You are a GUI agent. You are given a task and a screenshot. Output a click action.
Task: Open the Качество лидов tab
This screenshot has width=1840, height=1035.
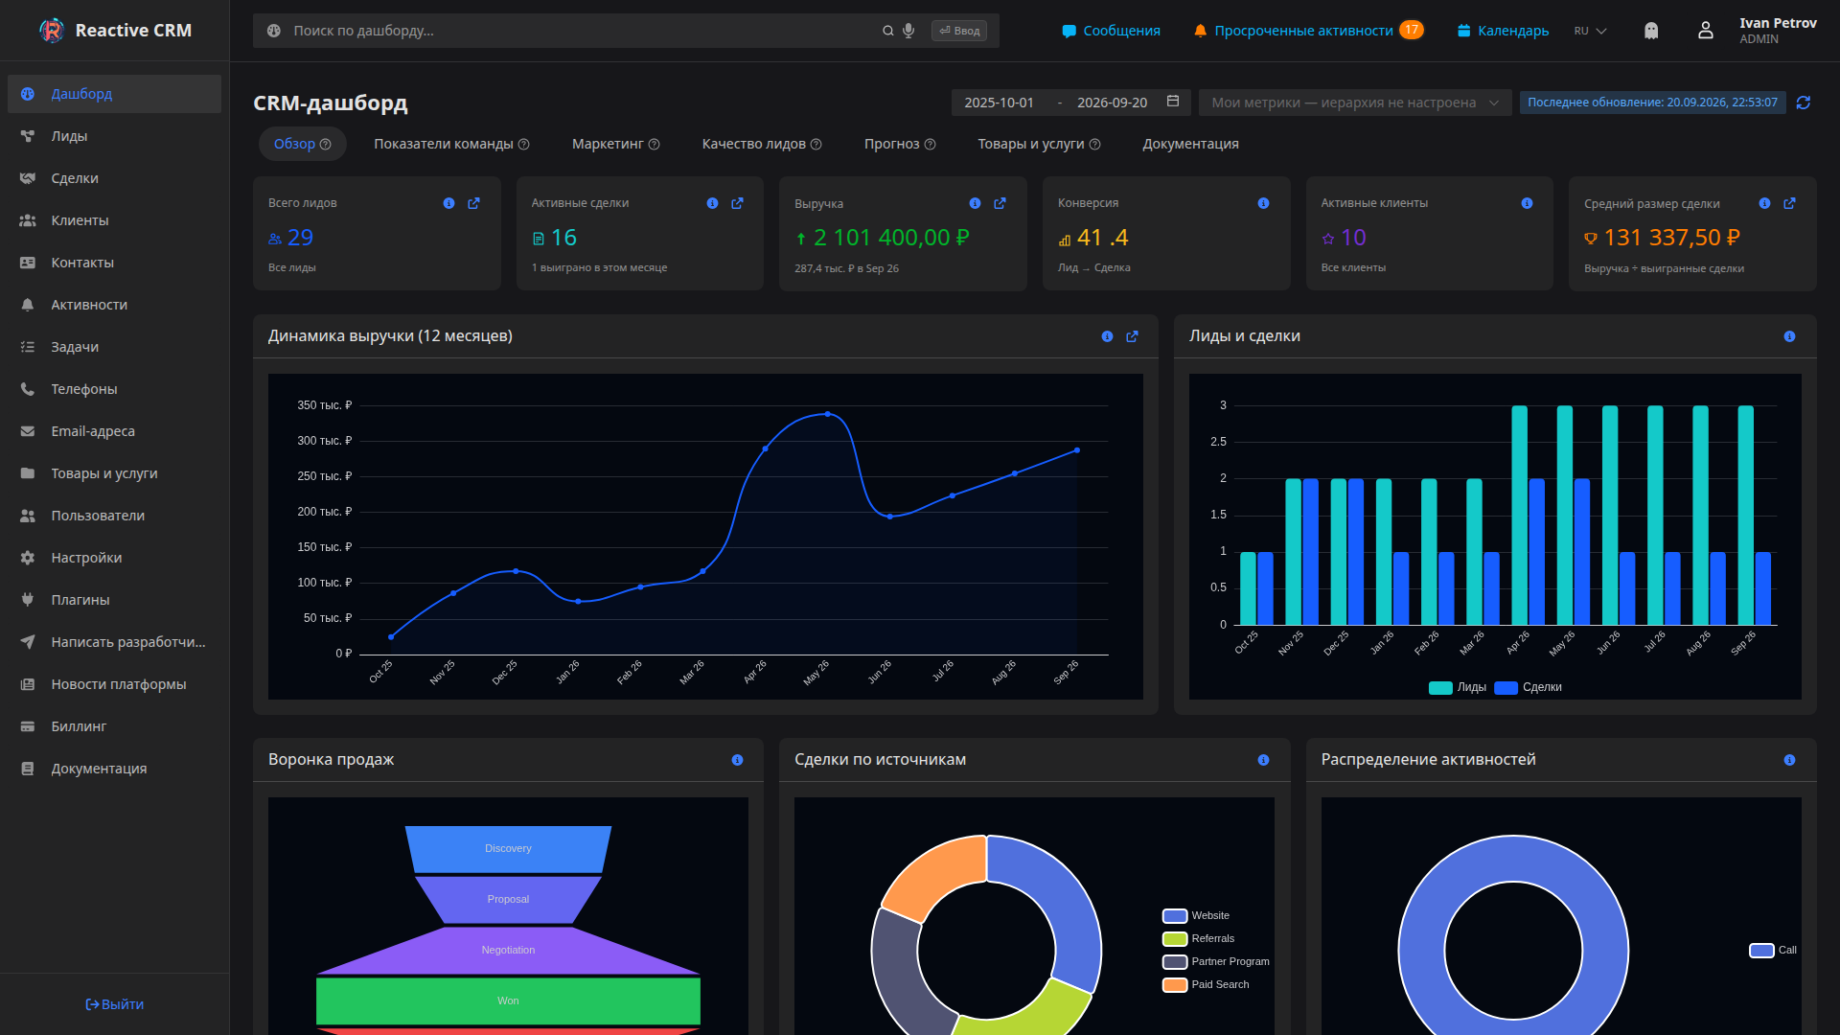coord(762,144)
